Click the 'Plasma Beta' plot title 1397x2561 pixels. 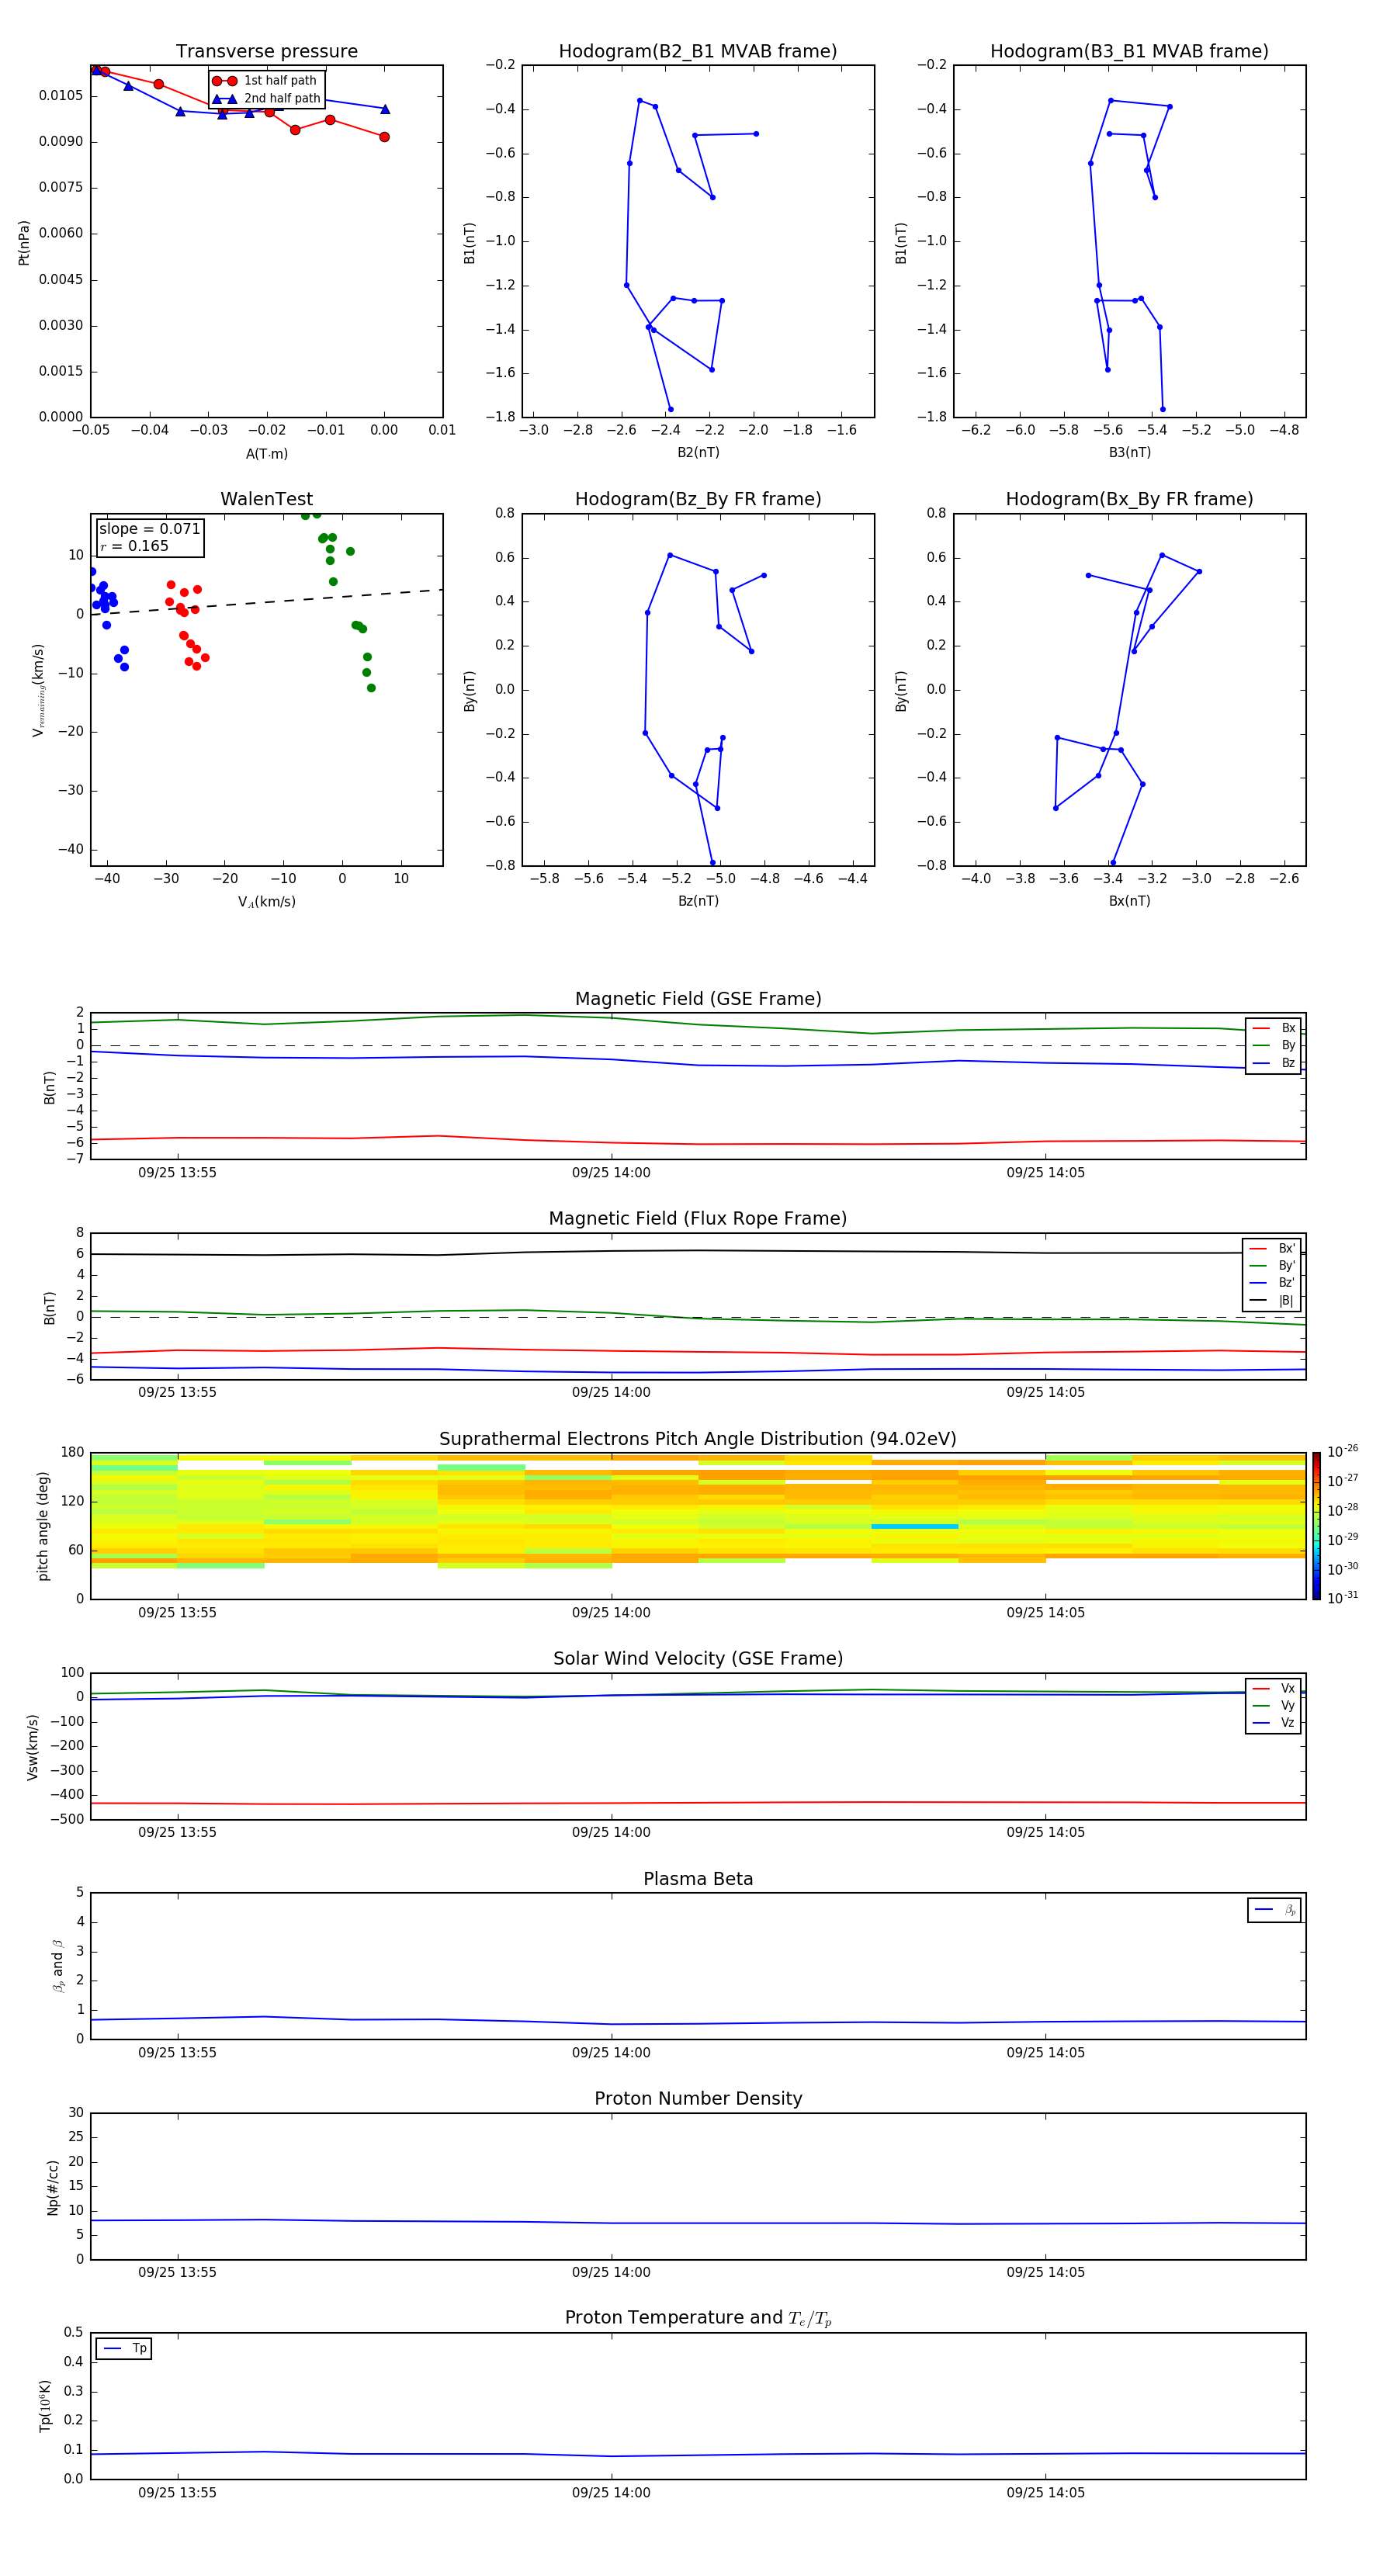tap(698, 1879)
